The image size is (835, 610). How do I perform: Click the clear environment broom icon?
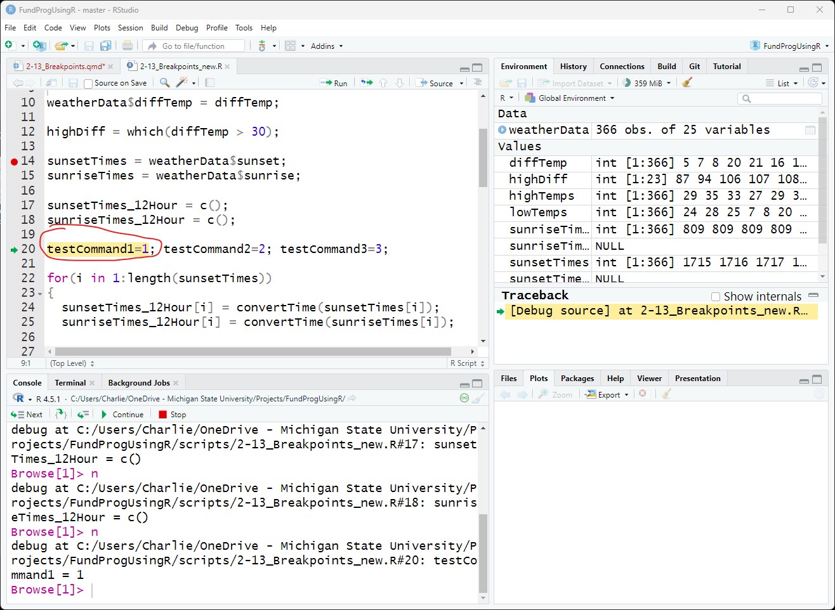click(687, 82)
